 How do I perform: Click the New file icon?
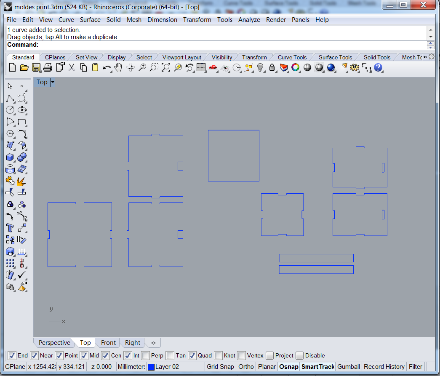coord(12,68)
